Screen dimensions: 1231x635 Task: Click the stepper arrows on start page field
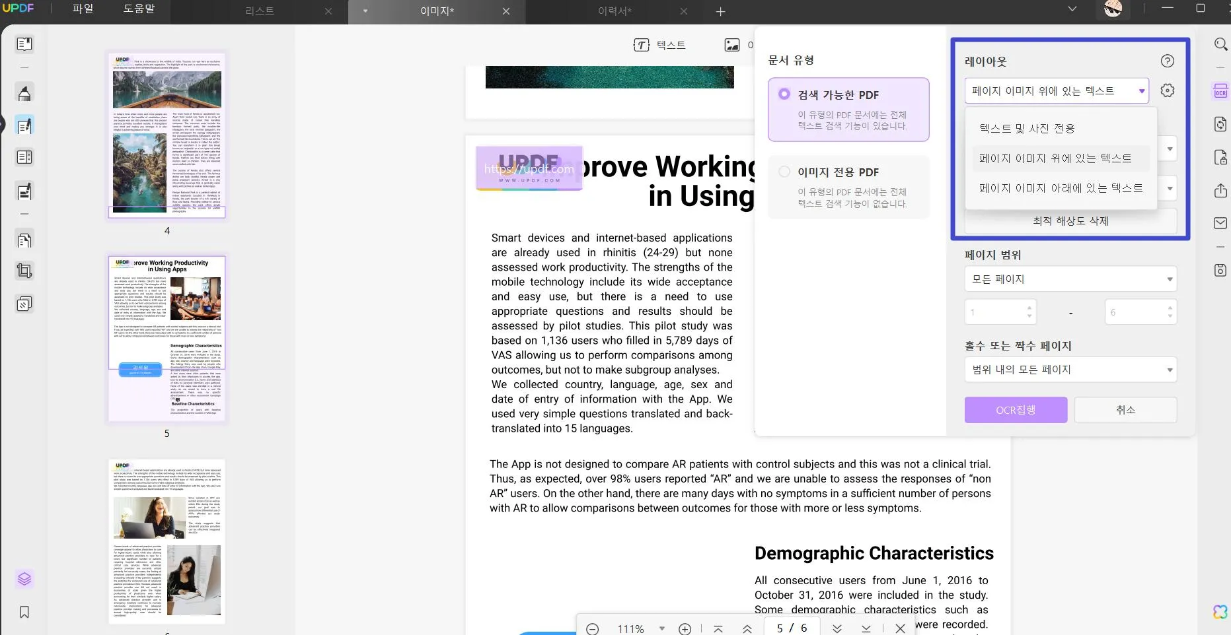pyautogui.click(x=1029, y=312)
